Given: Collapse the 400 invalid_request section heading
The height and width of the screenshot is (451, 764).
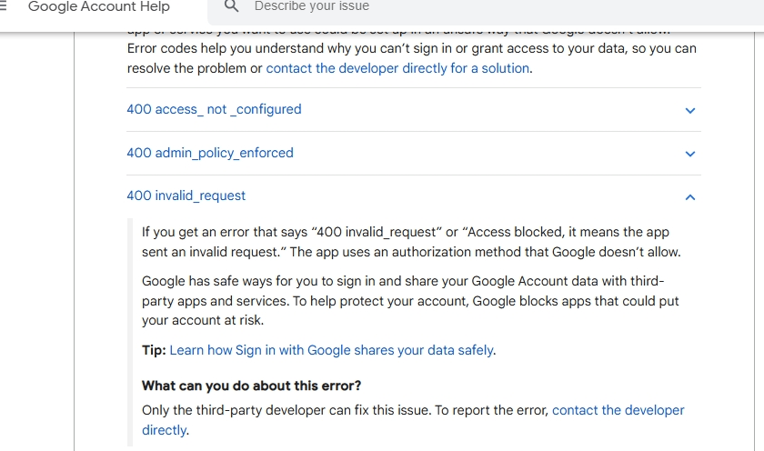Looking at the screenshot, I should click(186, 195).
